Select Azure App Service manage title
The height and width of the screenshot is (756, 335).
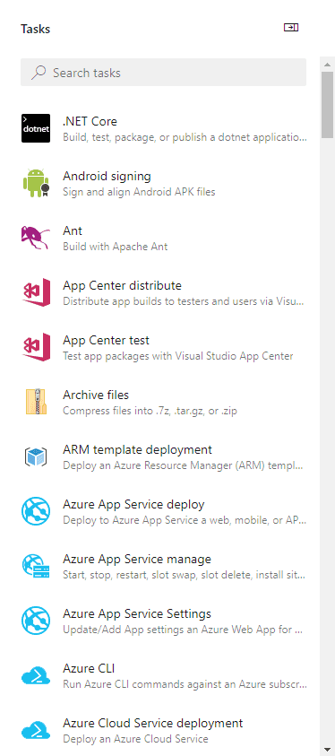[x=137, y=560]
